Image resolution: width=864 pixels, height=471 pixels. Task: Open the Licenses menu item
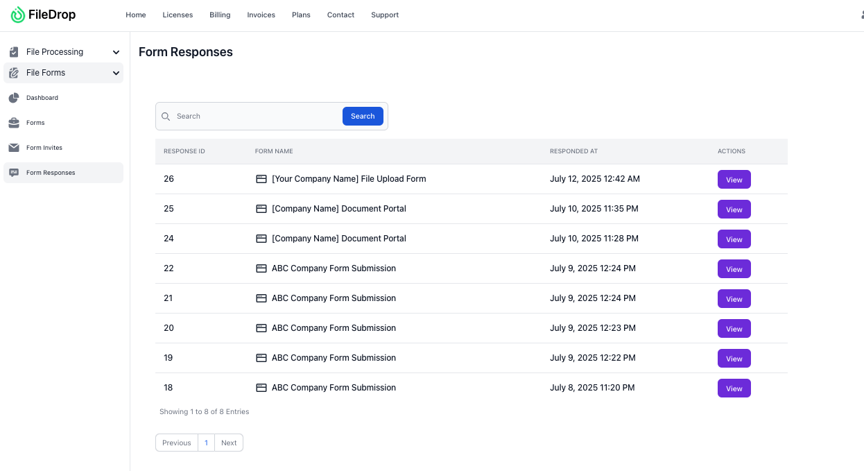tap(178, 15)
